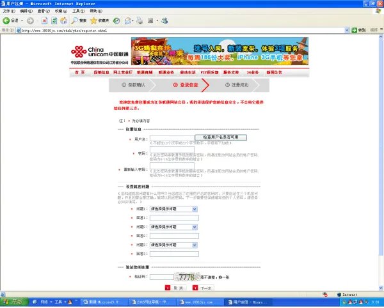Go to 首页 in the site navigation

point(80,72)
